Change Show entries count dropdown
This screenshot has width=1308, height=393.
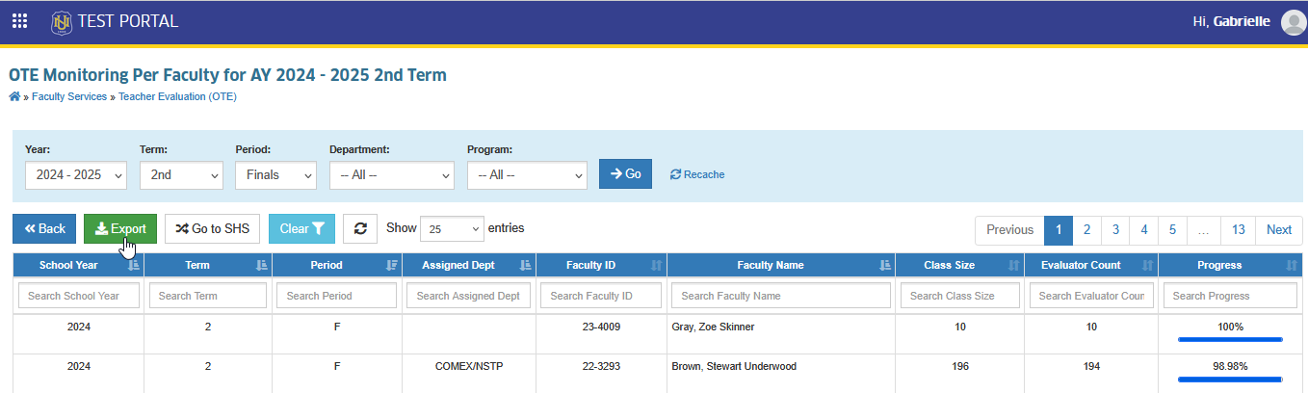pos(452,229)
